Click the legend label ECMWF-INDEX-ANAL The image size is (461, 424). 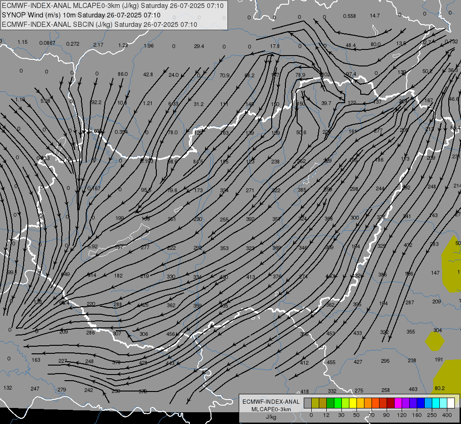click(x=271, y=402)
